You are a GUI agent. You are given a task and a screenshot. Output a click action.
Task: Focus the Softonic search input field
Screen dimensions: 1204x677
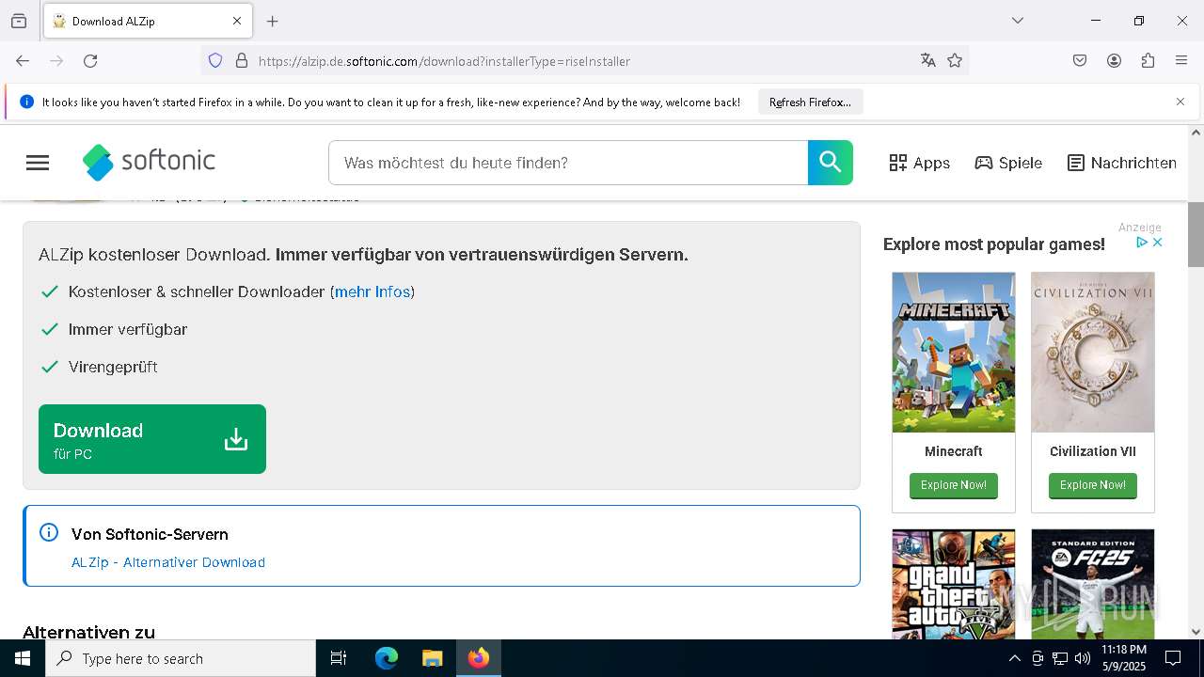pos(568,163)
